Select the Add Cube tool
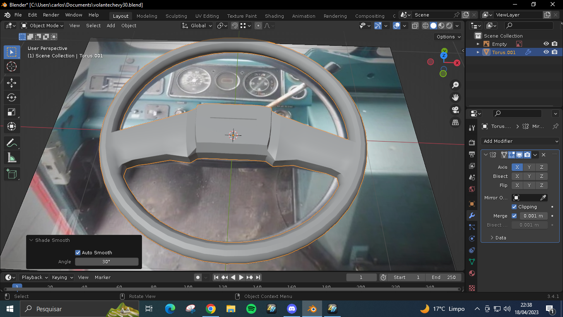 click(12, 174)
